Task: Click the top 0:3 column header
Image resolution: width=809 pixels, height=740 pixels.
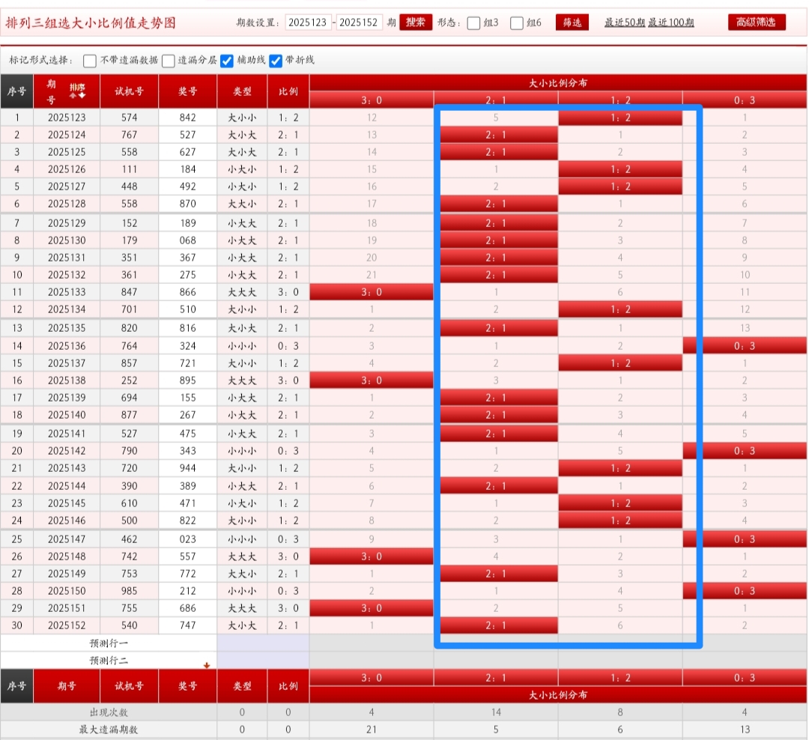Action: (x=745, y=100)
